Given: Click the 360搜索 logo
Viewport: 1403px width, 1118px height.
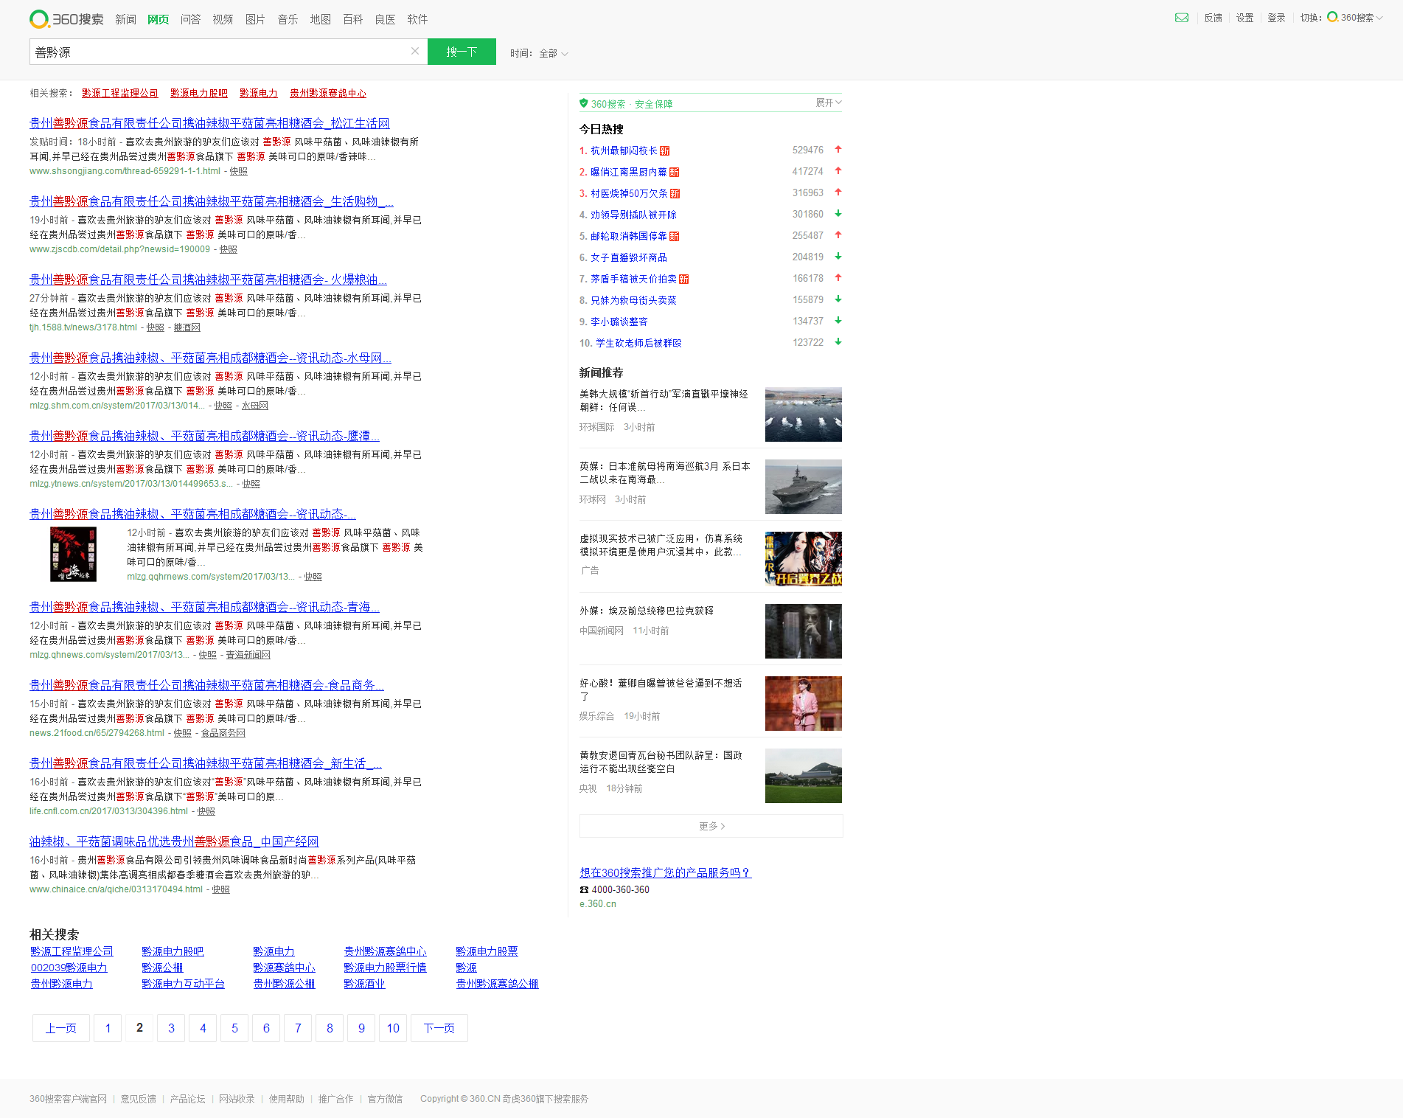Looking at the screenshot, I should click(x=66, y=19).
